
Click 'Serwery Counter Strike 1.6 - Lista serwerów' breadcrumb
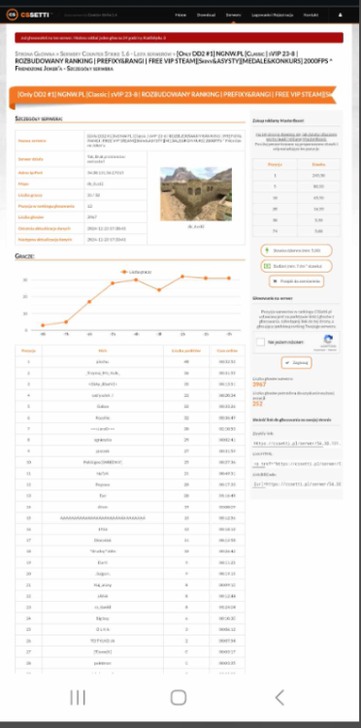pos(115,53)
